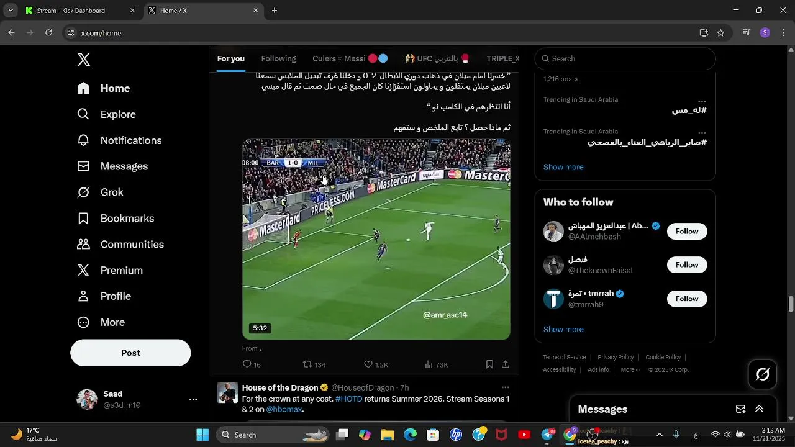Open the #له_مس trending hashtag
This screenshot has height=447, width=795.
pos(689,111)
